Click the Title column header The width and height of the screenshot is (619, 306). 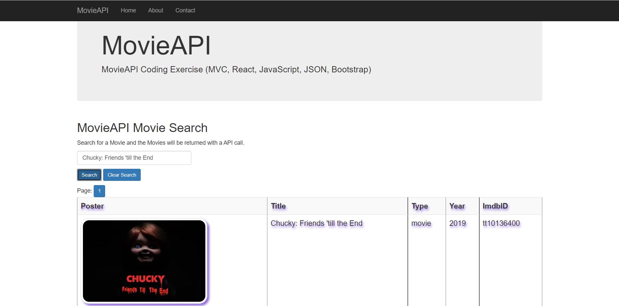pyautogui.click(x=337, y=206)
